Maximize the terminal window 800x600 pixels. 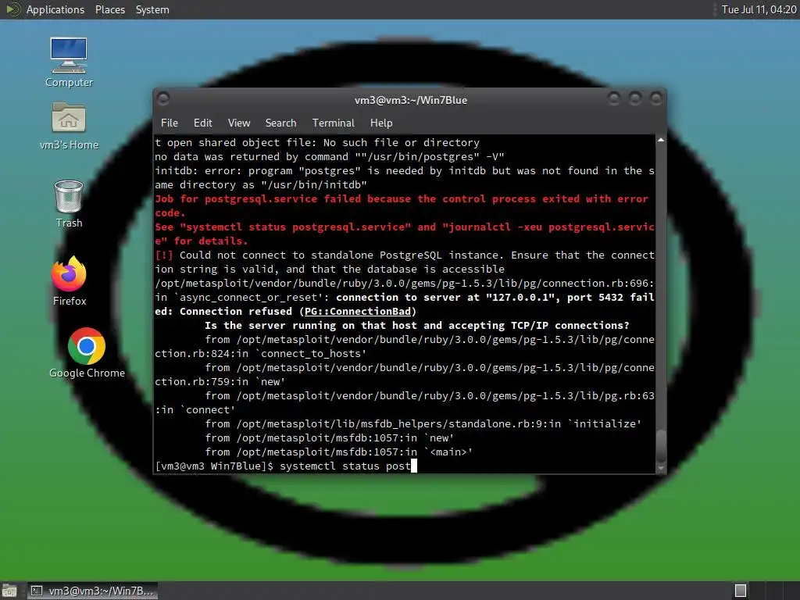(634, 98)
